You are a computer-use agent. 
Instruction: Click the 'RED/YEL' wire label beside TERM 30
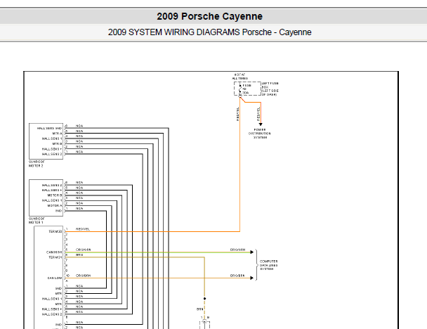click(82, 229)
